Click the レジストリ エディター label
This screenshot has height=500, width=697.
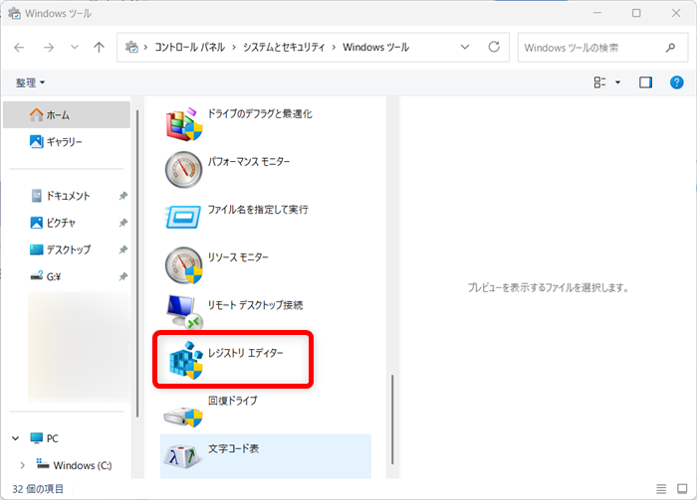246,353
